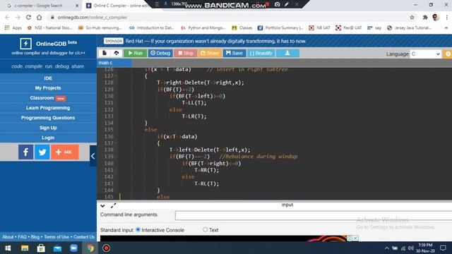Click the orange info icon beside Language

pos(448,54)
